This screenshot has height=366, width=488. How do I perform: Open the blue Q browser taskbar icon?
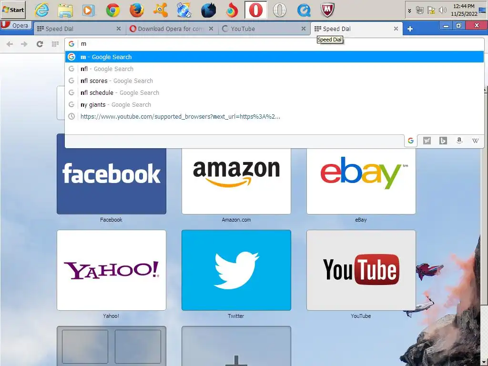[x=304, y=10]
